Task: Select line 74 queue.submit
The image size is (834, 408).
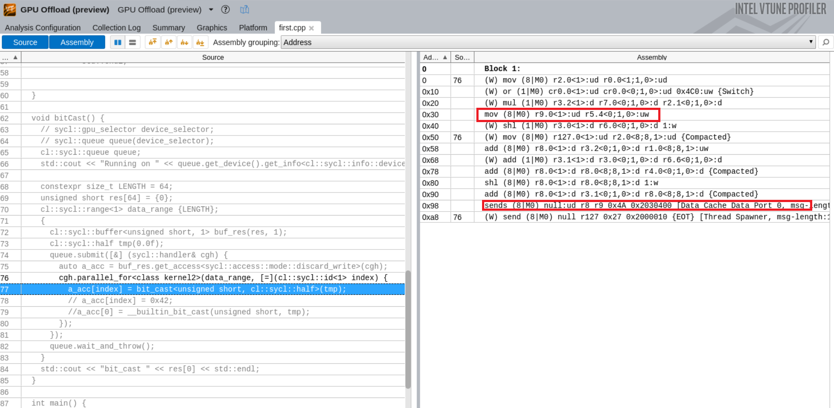Action: coord(202,255)
